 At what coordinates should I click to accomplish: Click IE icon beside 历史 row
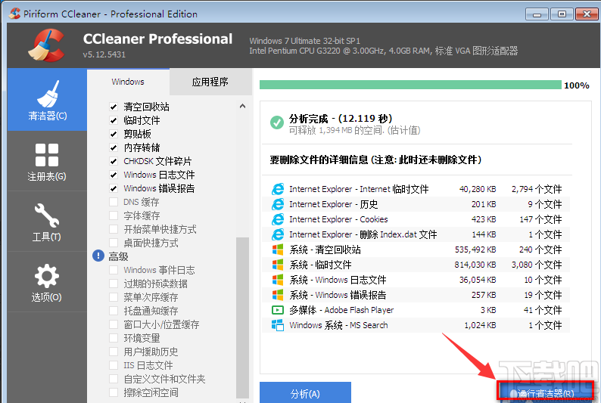(x=278, y=204)
